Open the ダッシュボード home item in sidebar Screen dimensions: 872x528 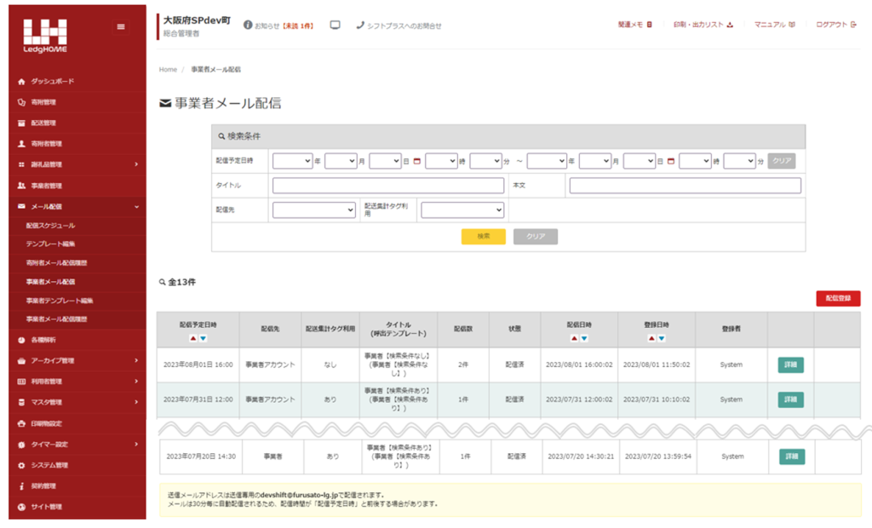[x=53, y=81]
